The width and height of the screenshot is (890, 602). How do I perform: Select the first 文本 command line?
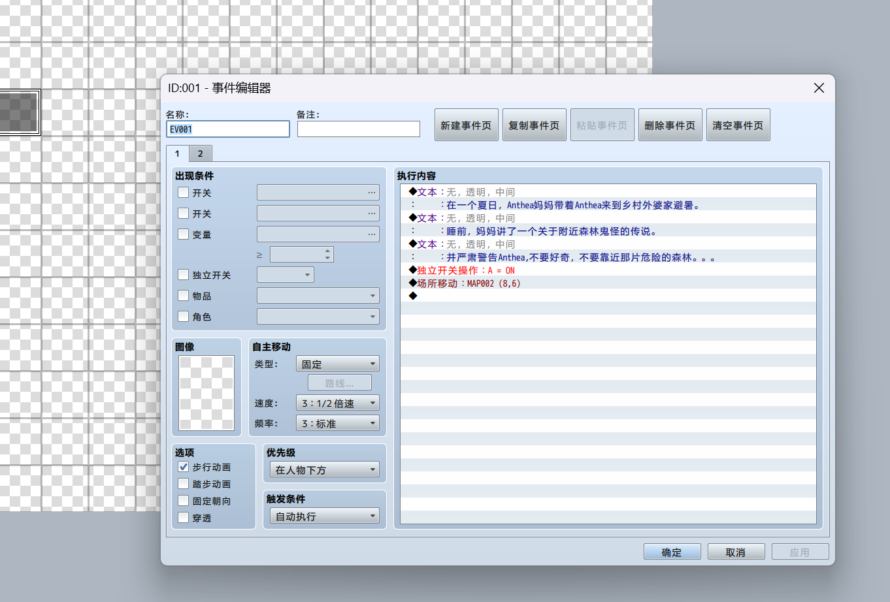point(608,191)
